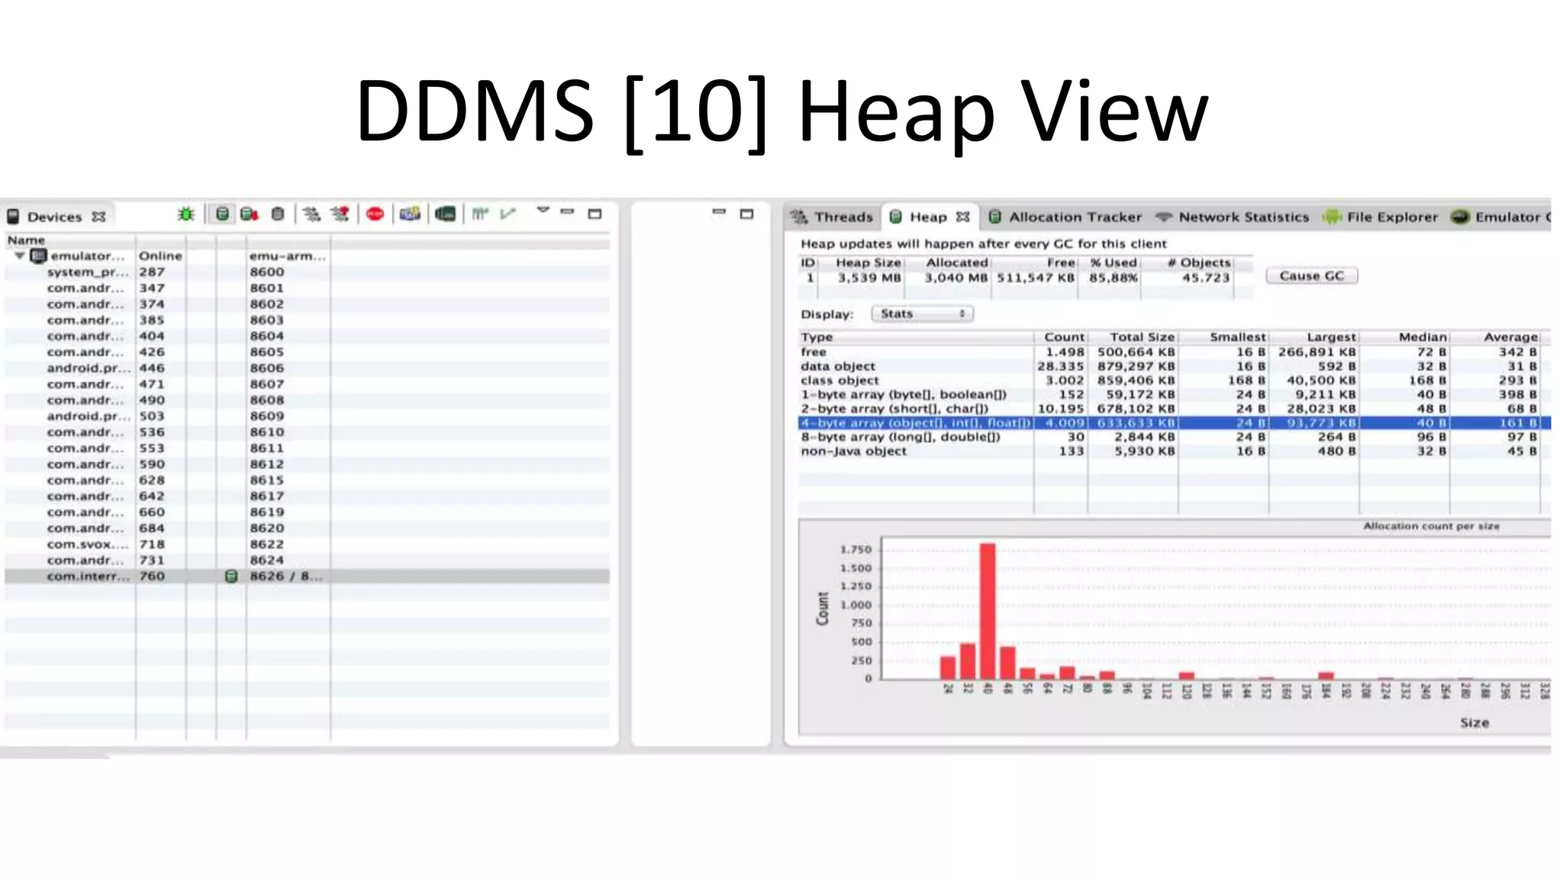Click the Screen Capture camera icon
Viewport: 1563px width, 879px height.
tap(410, 214)
